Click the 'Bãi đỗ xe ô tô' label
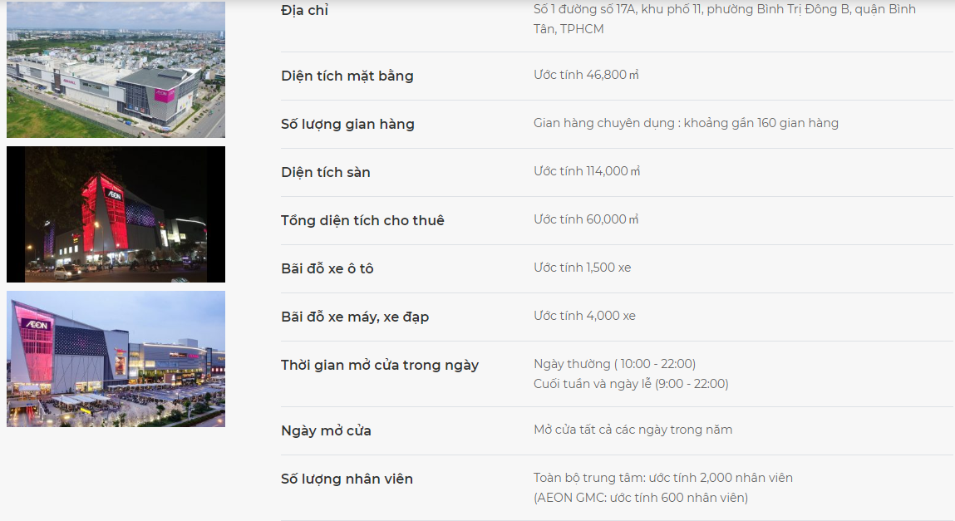Viewport: 955px width, 521px height. tap(327, 268)
